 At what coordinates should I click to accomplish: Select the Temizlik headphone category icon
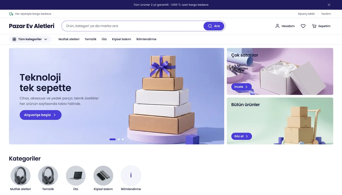pyautogui.click(x=48, y=176)
